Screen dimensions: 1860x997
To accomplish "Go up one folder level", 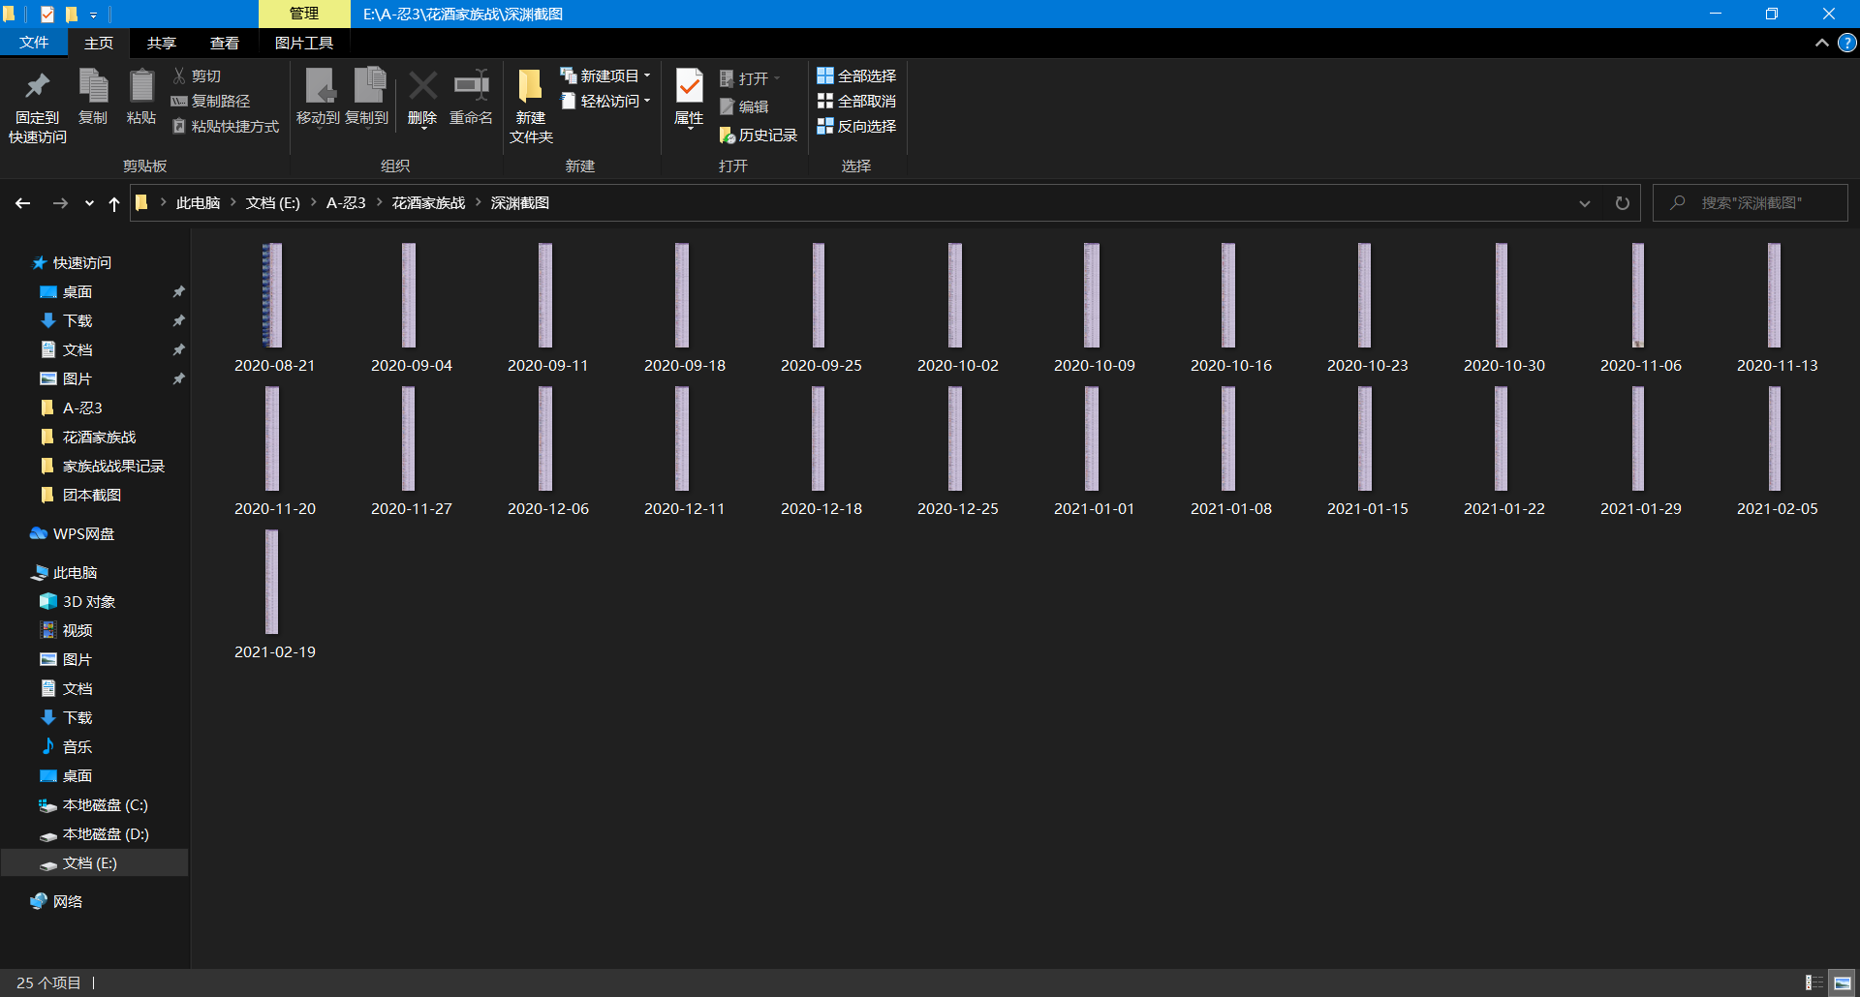I will point(114,203).
